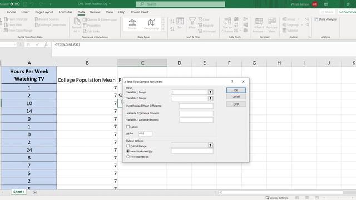Viewport: 356px width, 200px height.
Task: Click the Comments button
Action: click(x=347, y=12)
